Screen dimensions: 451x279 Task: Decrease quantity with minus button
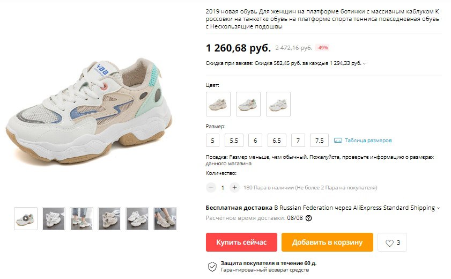(x=211, y=188)
